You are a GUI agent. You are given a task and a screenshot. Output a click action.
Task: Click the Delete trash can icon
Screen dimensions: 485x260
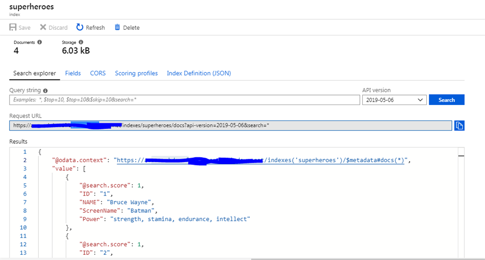(117, 27)
